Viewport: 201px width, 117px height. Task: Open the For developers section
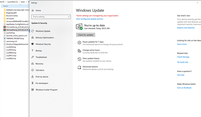click(x=32, y=83)
